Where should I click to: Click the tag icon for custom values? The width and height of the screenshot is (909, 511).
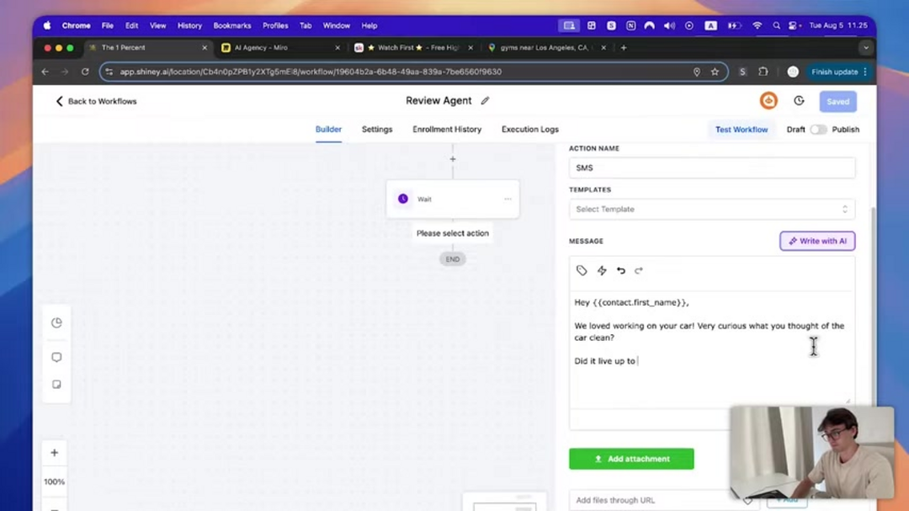tap(582, 270)
